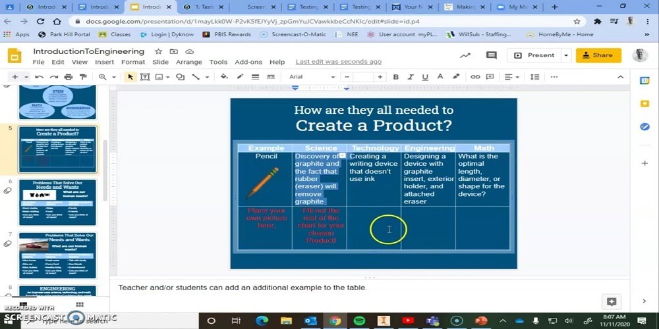This screenshot has width=659, height=329.
Task: Expand the Present button dropdown arrow
Action: [566, 56]
